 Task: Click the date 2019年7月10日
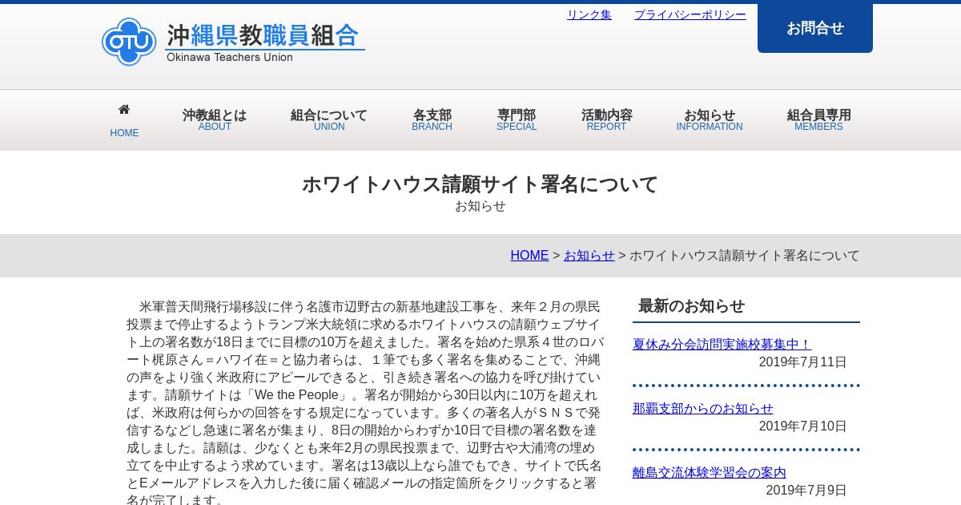803,426
